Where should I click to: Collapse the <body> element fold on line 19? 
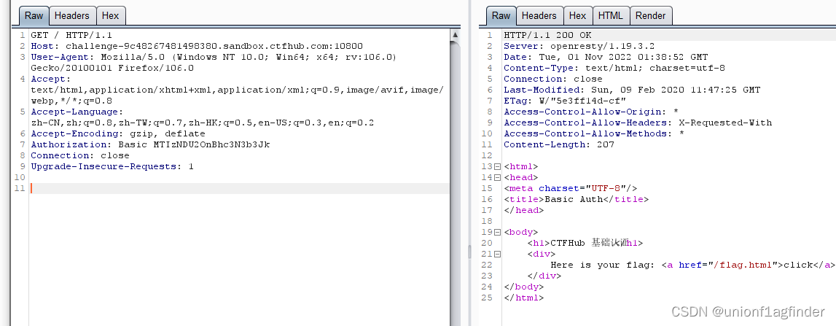pyautogui.click(x=497, y=232)
